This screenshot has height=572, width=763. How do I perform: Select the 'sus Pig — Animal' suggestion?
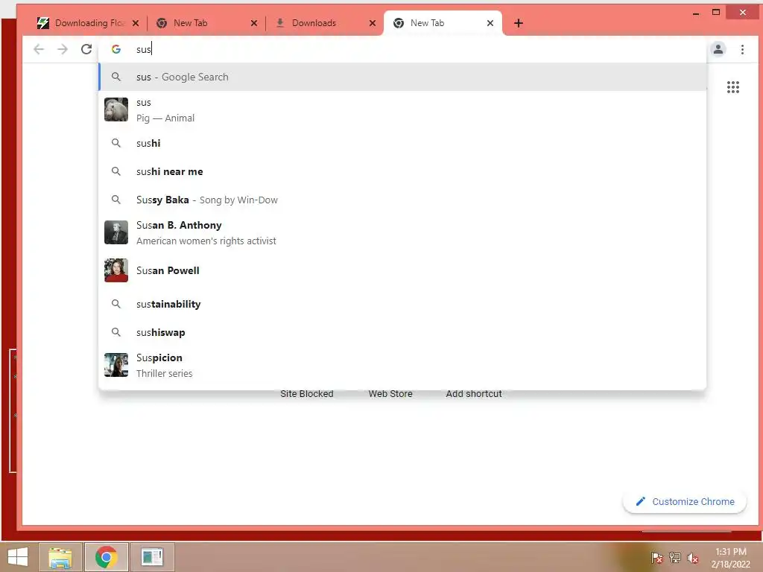click(402, 110)
